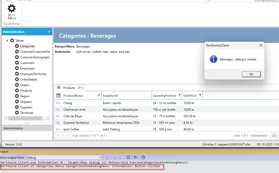Select page 1 in pager

tap(63, 136)
